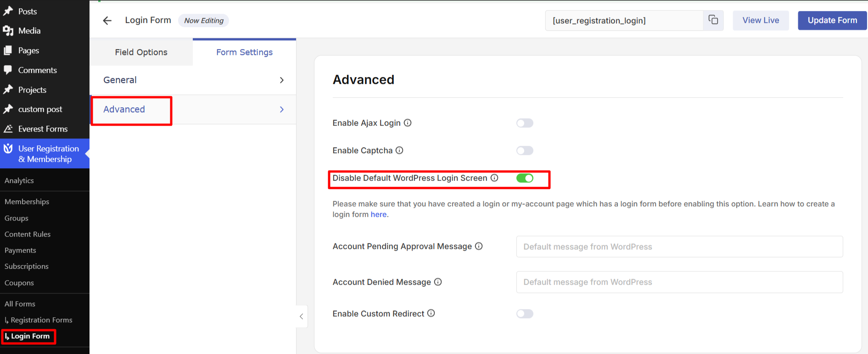
Task: Show info tooltip for Enable Custom Redirect
Action: click(431, 313)
